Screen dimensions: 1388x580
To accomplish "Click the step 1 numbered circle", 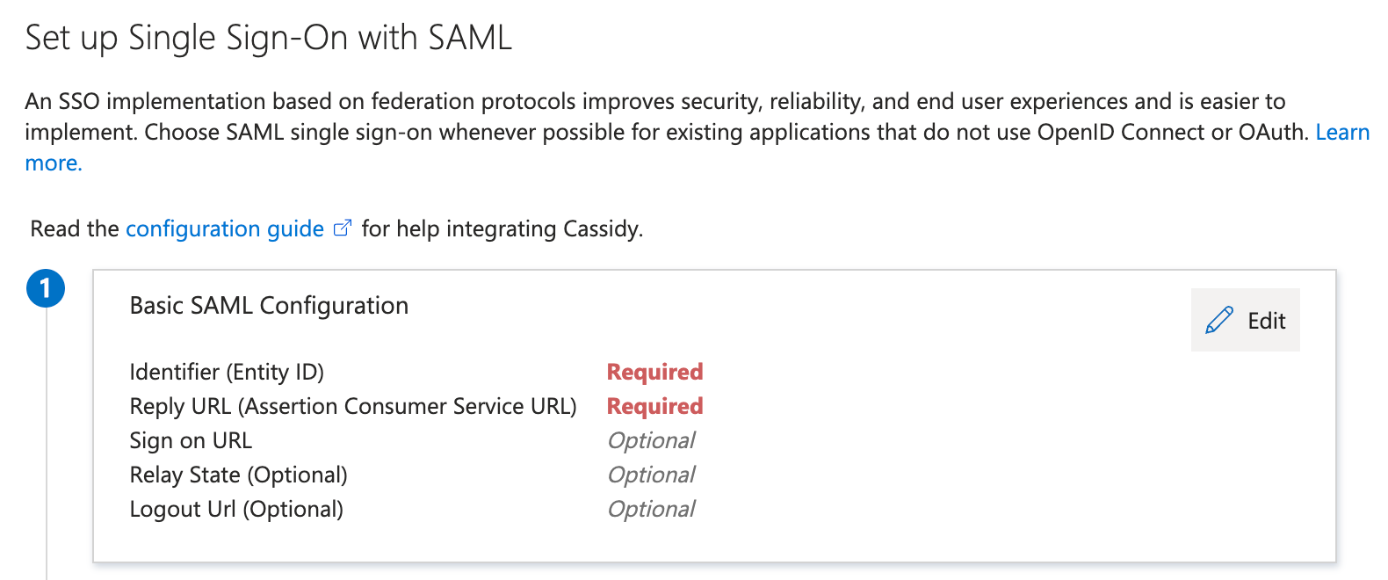I will click(47, 287).
